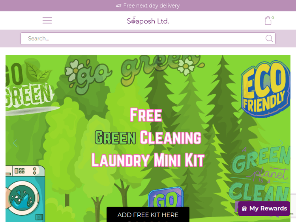Click ADD FREE KIT HERE button
Image resolution: width=296 pixels, height=222 pixels.
148,215
